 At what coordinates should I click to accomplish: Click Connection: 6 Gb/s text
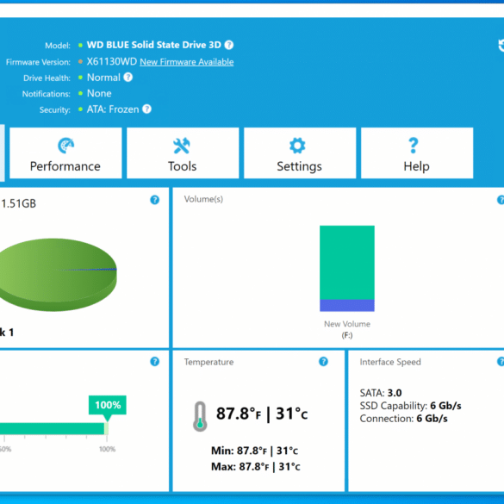pyautogui.click(x=403, y=419)
